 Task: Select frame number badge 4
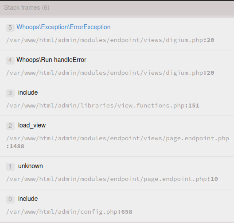click(10, 61)
